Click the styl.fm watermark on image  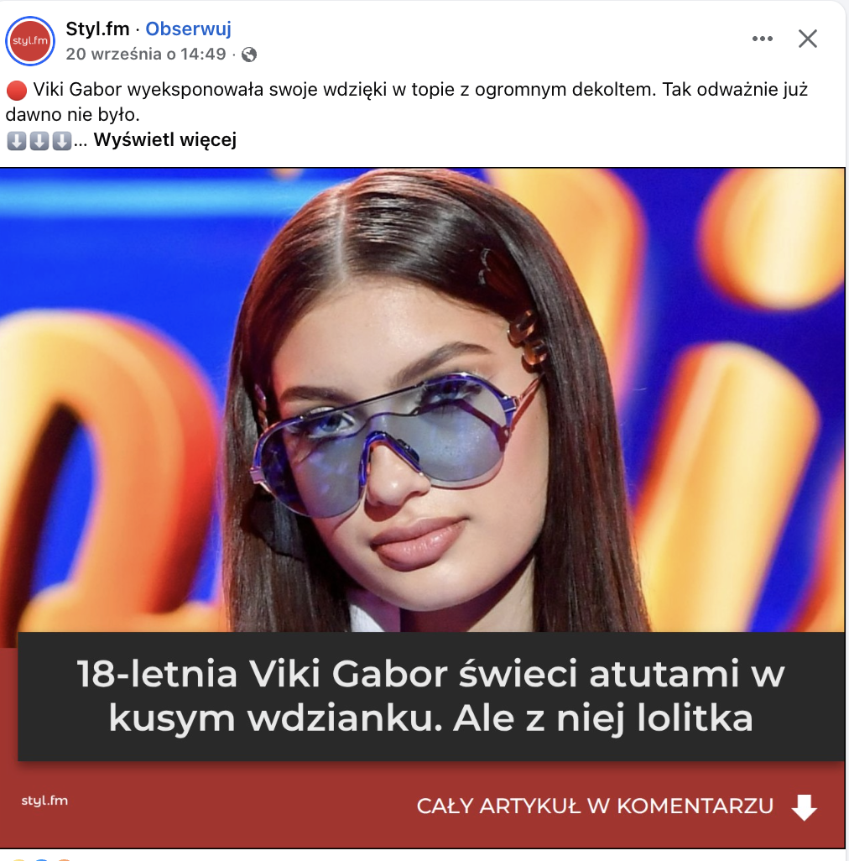point(44,801)
